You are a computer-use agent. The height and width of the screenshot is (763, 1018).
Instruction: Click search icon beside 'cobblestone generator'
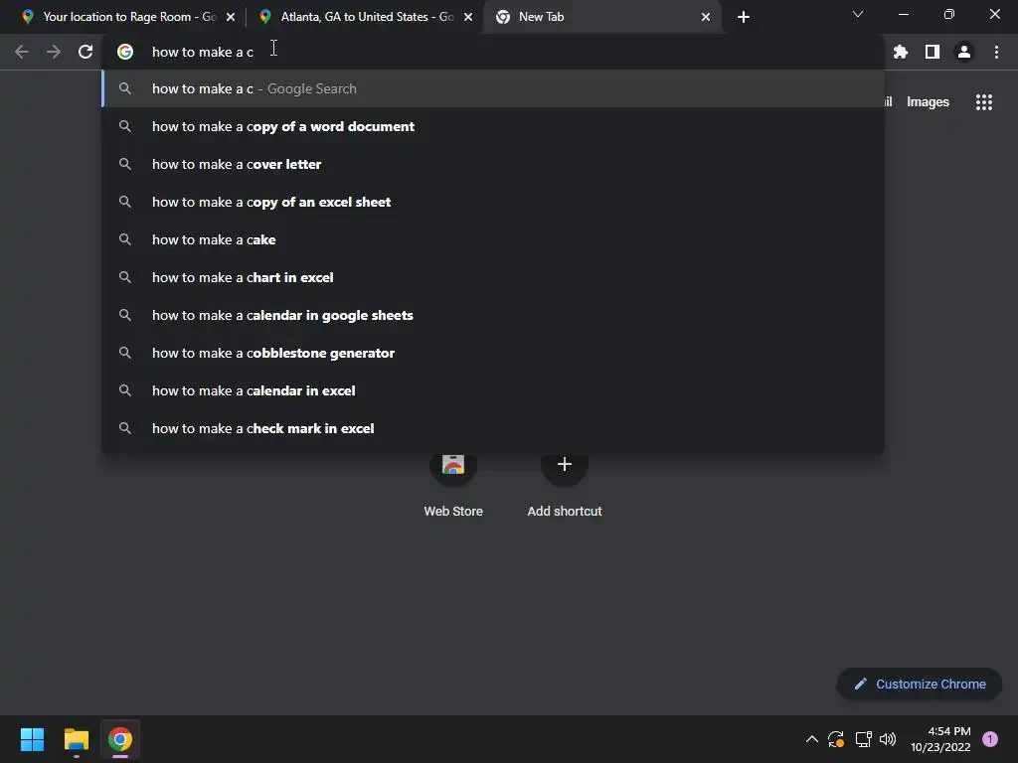click(x=125, y=353)
